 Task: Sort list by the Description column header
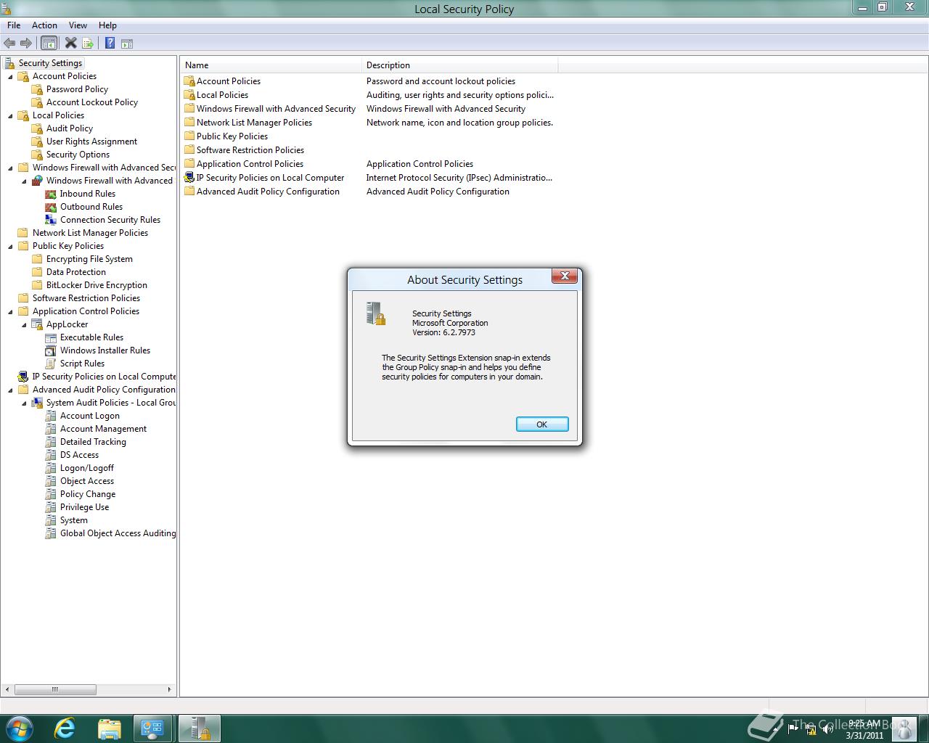pos(460,65)
